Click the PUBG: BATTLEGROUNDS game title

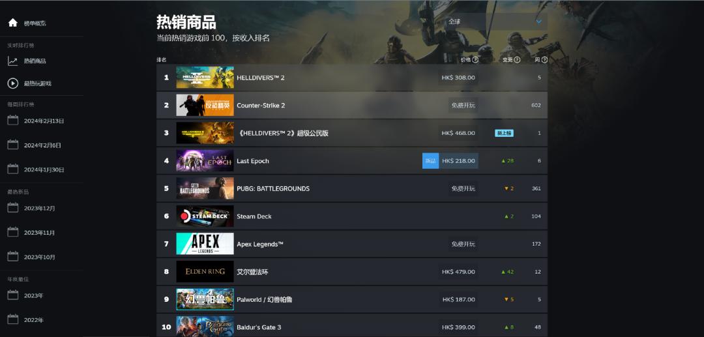tap(272, 189)
